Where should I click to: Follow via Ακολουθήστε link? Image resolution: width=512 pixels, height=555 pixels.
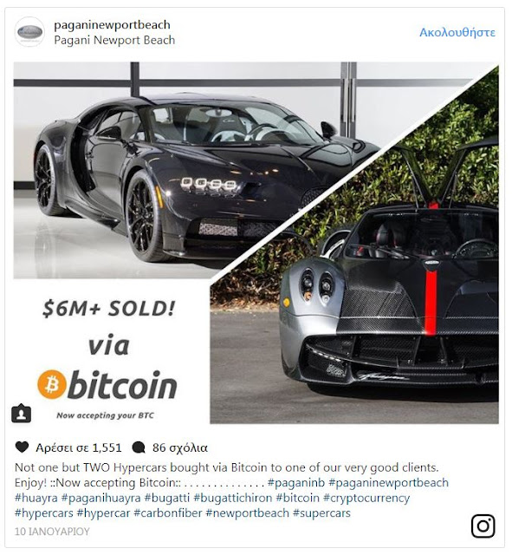point(457,32)
